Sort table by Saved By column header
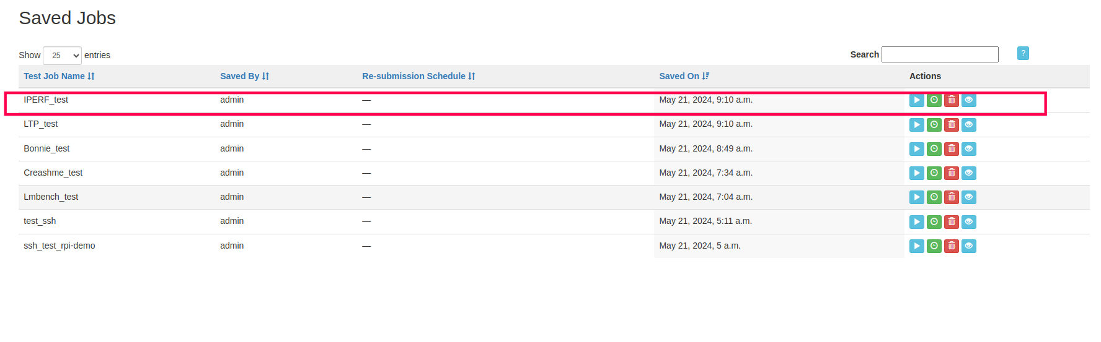The height and width of the screenshot is (342, 1101). coord(244,76)
